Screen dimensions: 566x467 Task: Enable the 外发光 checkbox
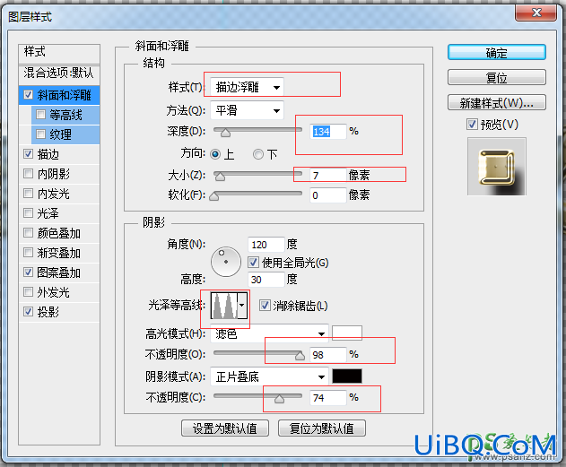pos(28,291)
